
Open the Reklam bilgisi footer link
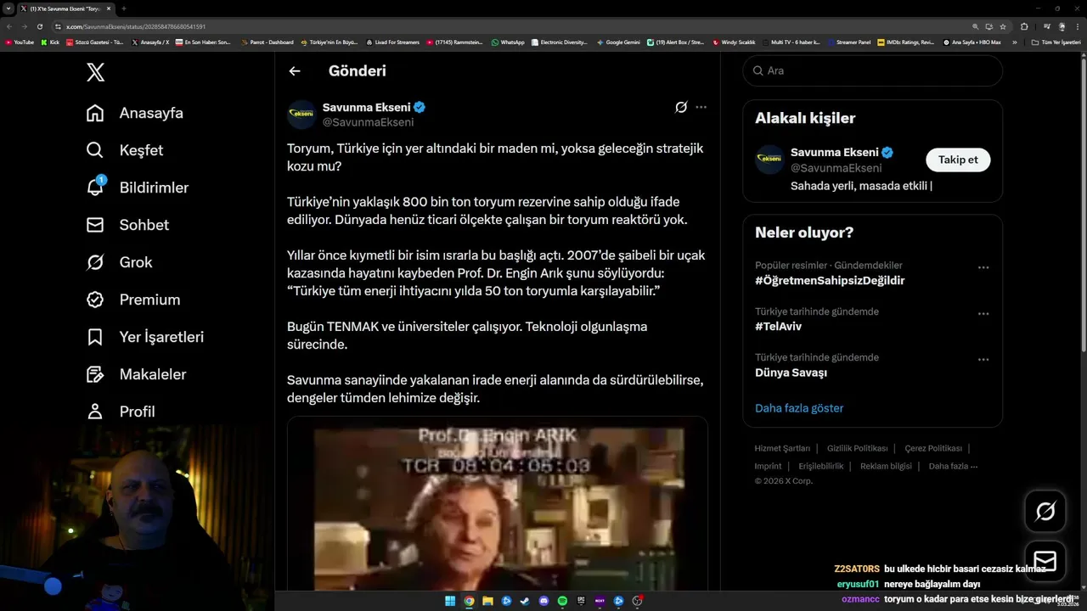[886, 466]
